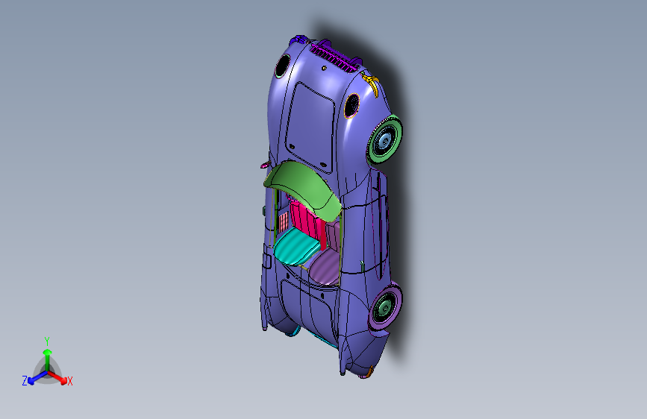
Task: Select the purple striped seat cushion
Action: [325, 268]
